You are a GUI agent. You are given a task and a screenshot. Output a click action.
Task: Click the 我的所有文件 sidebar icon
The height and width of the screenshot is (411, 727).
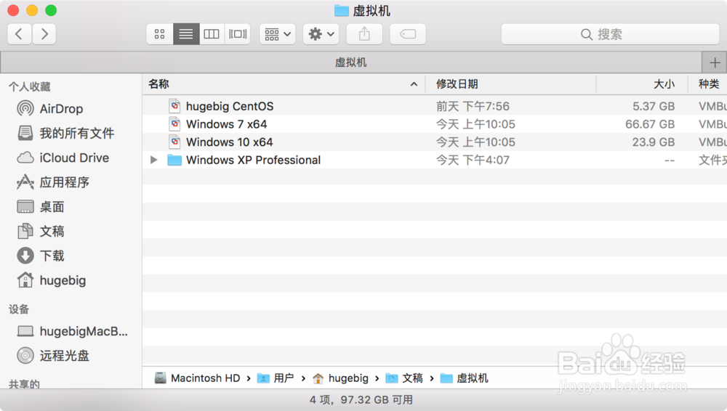pos(25,133)
